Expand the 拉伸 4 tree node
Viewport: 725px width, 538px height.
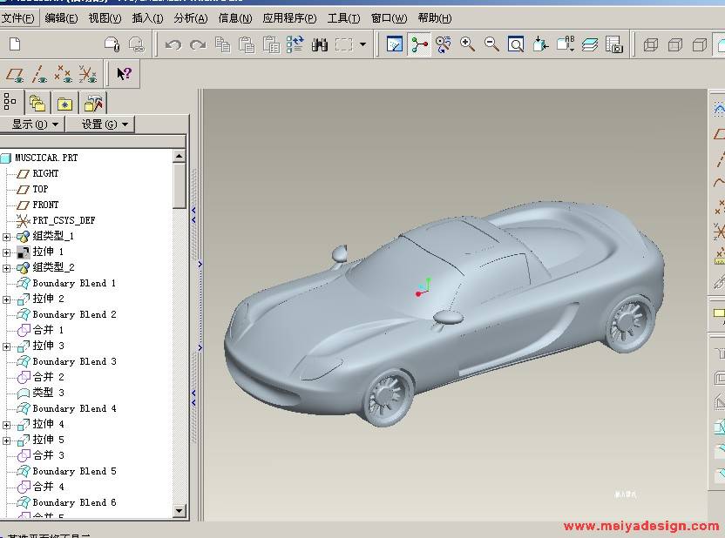[6, 425]
